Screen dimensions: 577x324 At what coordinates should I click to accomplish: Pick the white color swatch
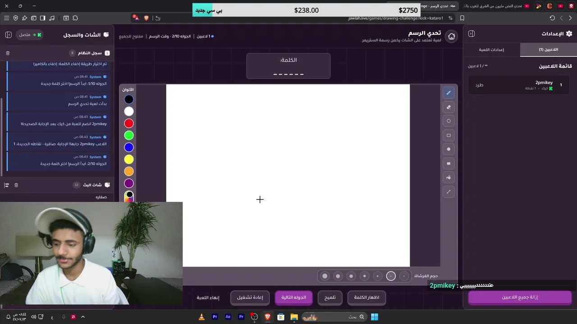[129, 111]
